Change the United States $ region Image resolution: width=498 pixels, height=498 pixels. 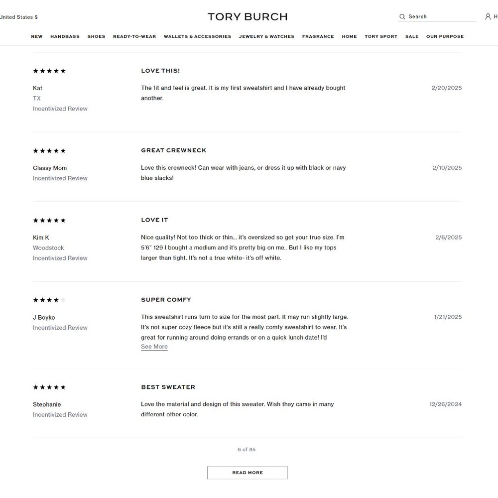[19, 17]
